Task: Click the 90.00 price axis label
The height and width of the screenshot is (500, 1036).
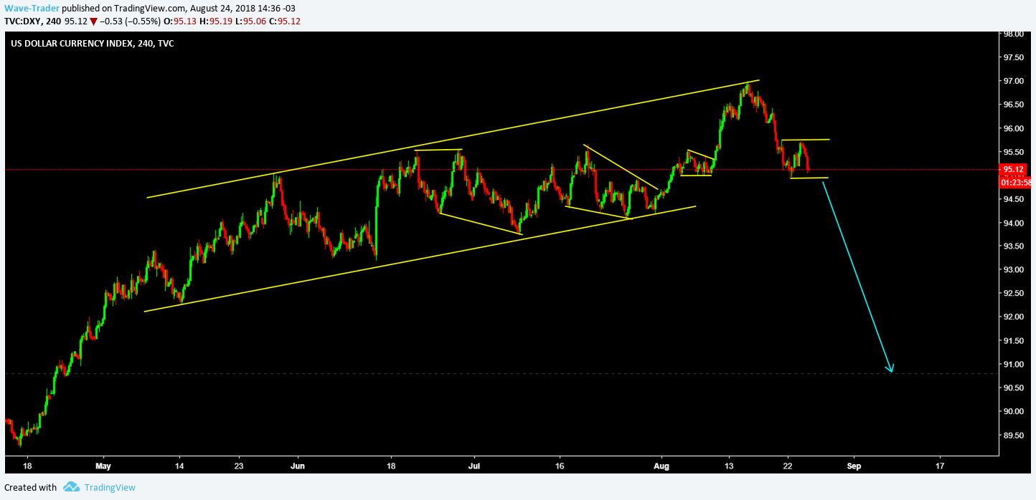Action: point(1013,411)
